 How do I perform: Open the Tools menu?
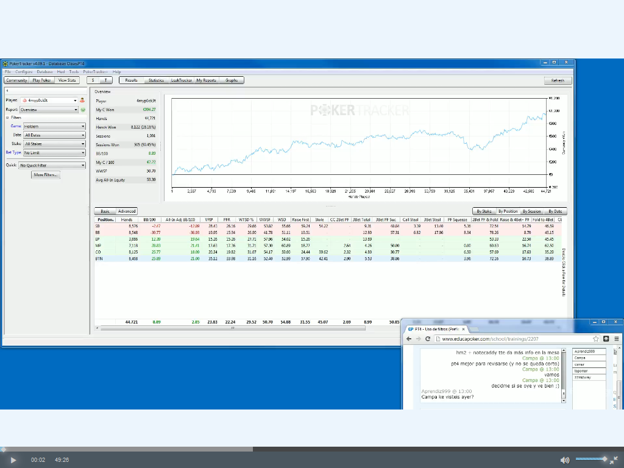pyautogui.click(x=74, y=72)
